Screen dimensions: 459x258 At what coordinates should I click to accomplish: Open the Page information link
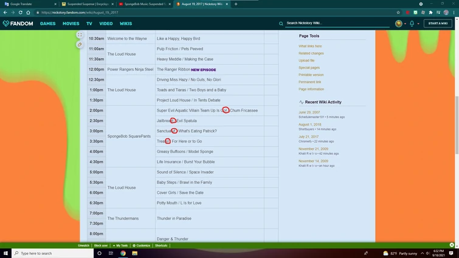[311, 89]
